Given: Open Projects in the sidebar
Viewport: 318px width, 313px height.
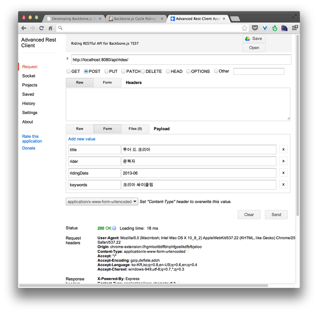Looking at the screenshot, I should pyautogui.click(x=30, y=85).
